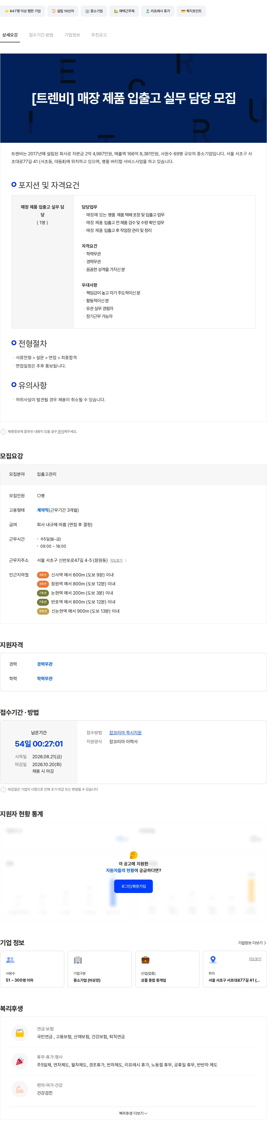267x1137 pixels.
Task: Click the 7호선 badge for 논현역
Action: [x=43, y=593]
